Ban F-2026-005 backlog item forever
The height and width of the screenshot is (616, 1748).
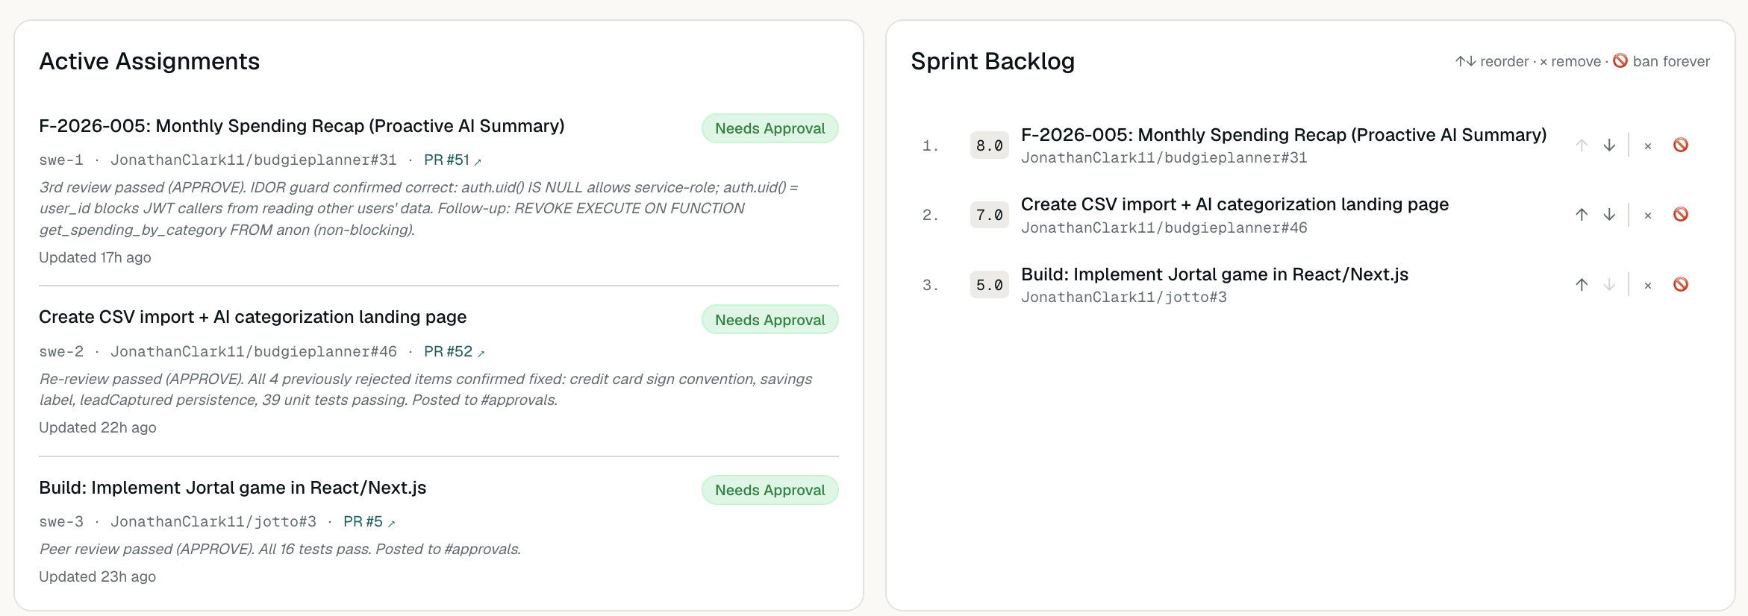tap(1681, 145)
